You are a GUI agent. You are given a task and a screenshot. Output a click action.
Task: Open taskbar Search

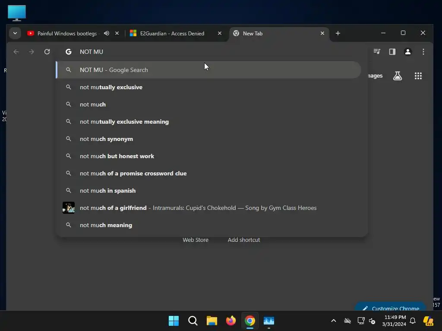pyautogui.click(x=193, y=321)
